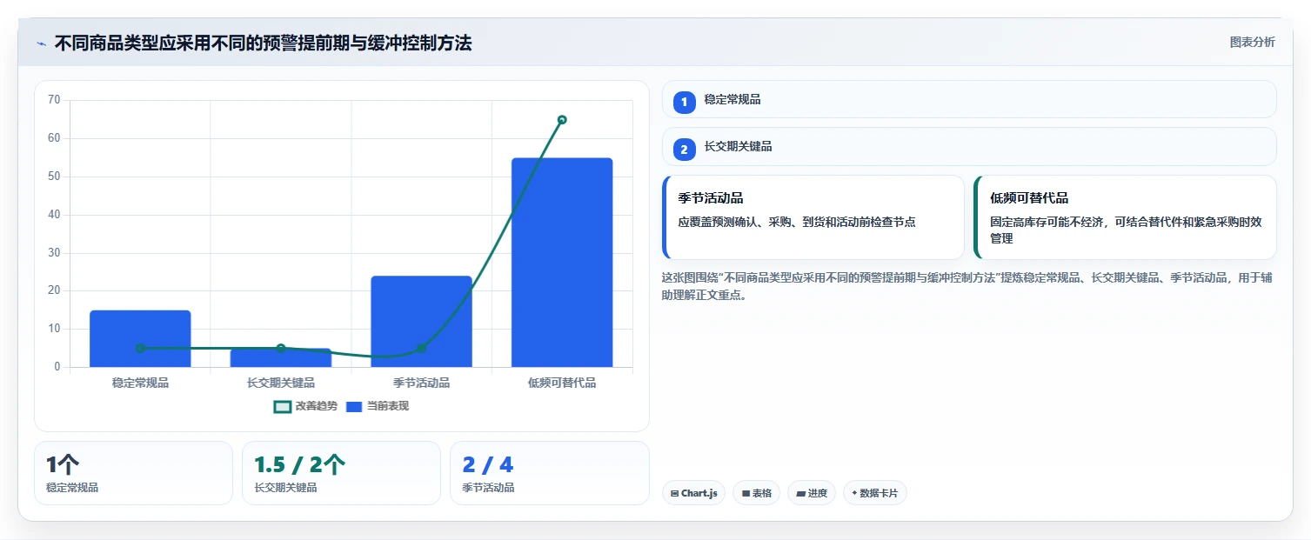Screen dimensions: 1311x540
Task: Click the trend line point above 季节活动品
Action: [x=421, y=349]
